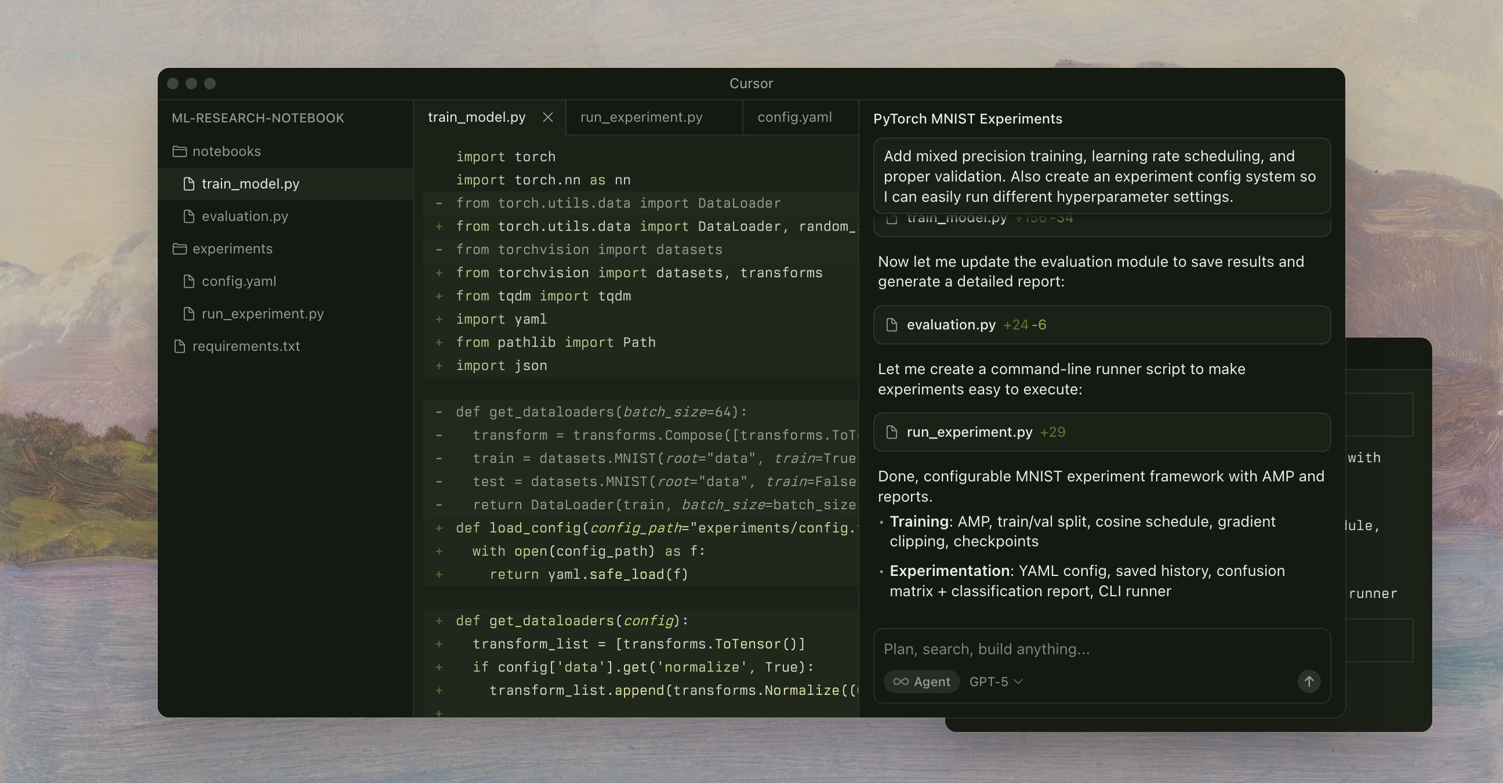The height and width of the screenshot is (783, 1503).
Task: Open the GPT-5 model dropdown
Action: point(996,681)
